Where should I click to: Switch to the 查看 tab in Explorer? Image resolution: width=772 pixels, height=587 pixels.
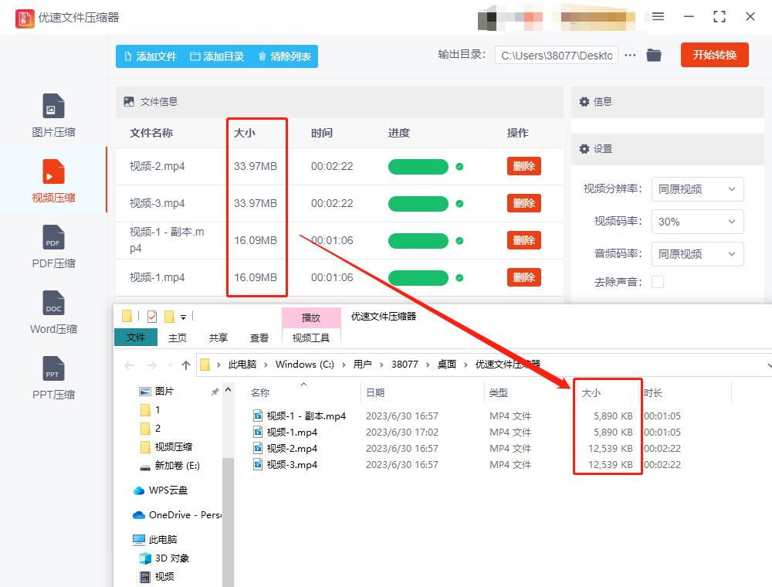point(259,338)
